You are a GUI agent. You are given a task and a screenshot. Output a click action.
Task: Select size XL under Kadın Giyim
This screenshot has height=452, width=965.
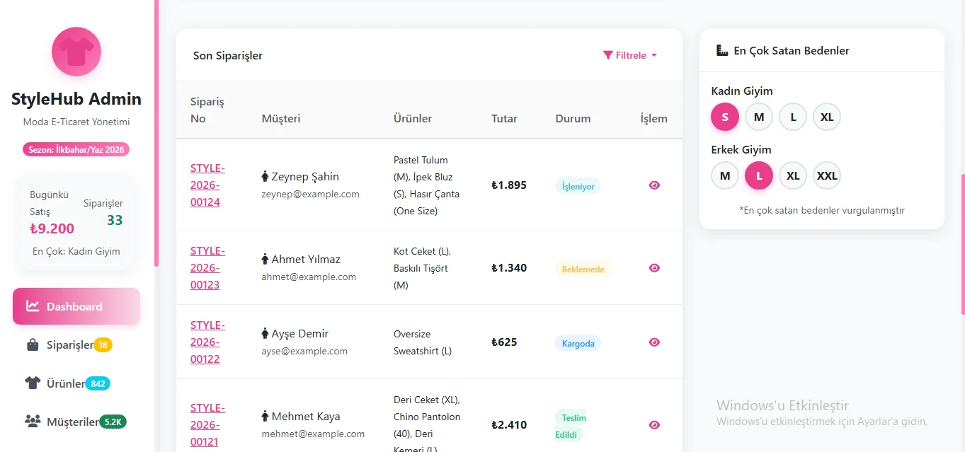[x=826, y=117]
